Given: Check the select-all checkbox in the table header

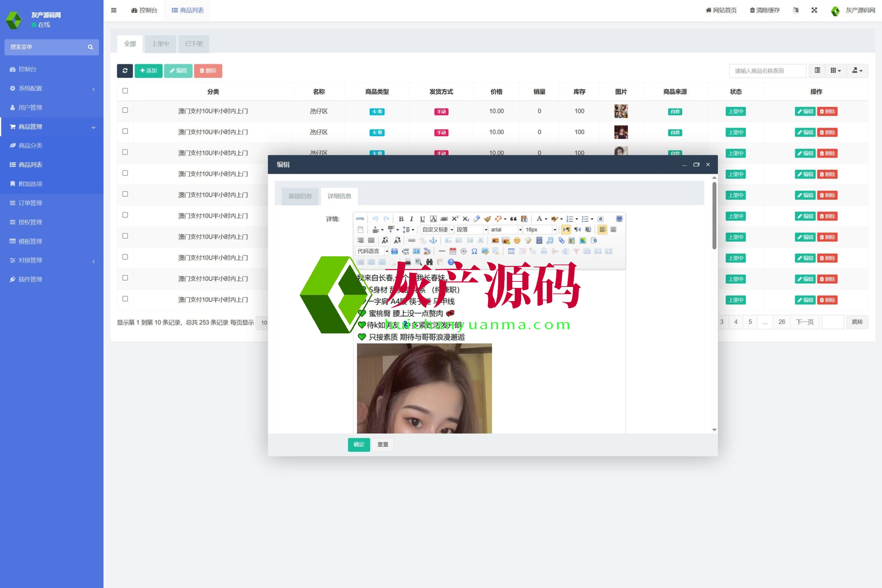Looking at the screenshot, I should pyautogui.click(x=125, y=91).
